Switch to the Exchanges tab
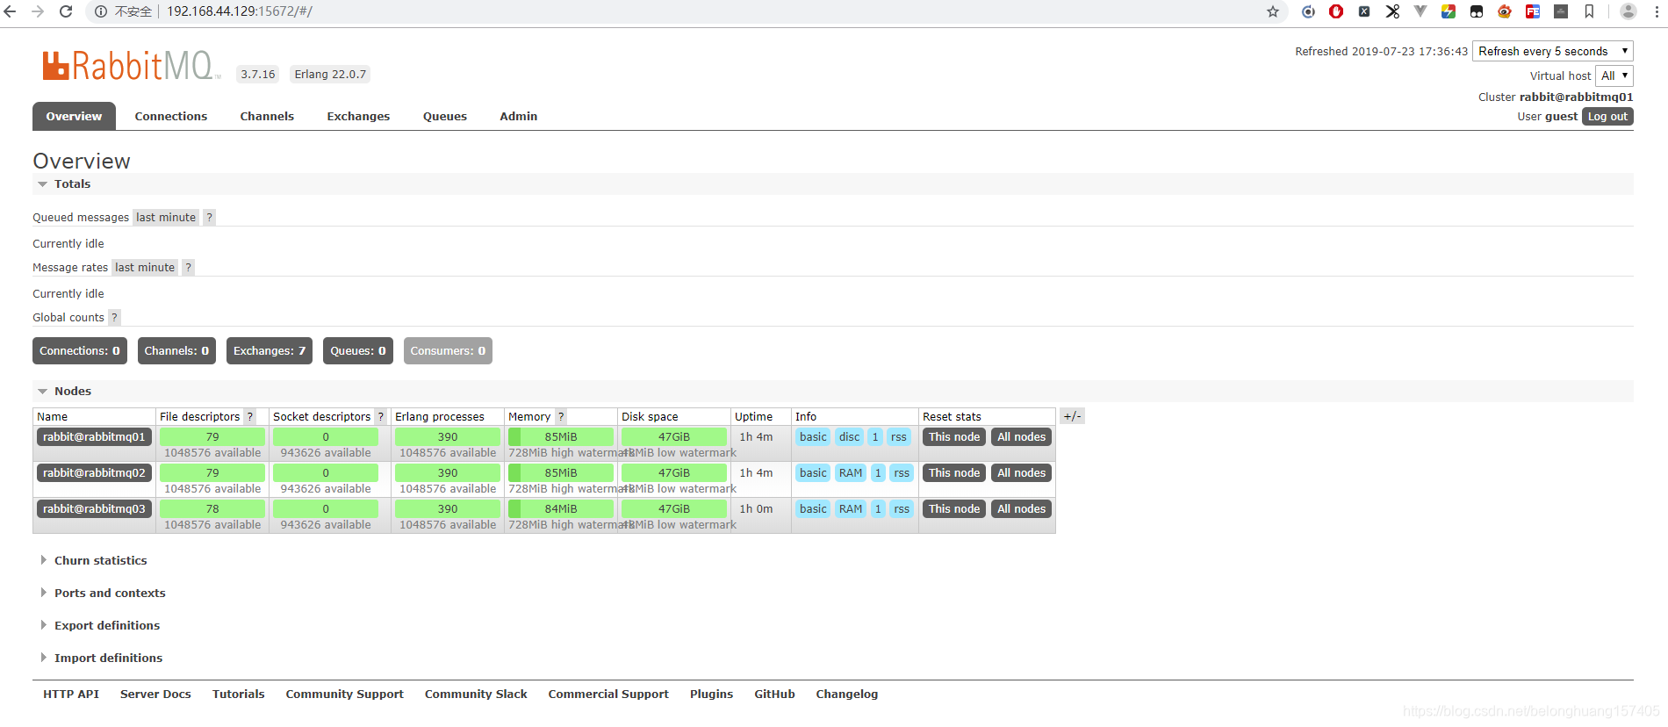1668x727 pixels. click(358, 116)
